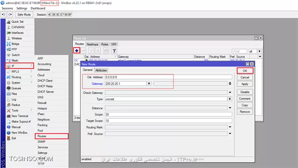The width and height of the screenshot is (298, 168).
Task: Open Mesh in the sidebar
Action: 20,60
